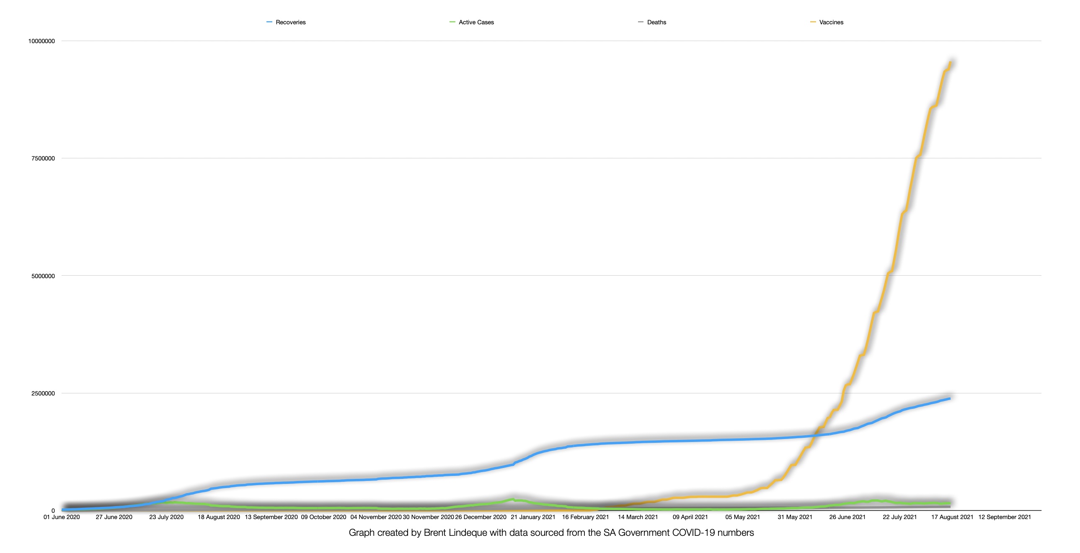1080x553 pixels.
Task: Click the 12 September 2021 date label
Action: click(x=1005, y=517)
